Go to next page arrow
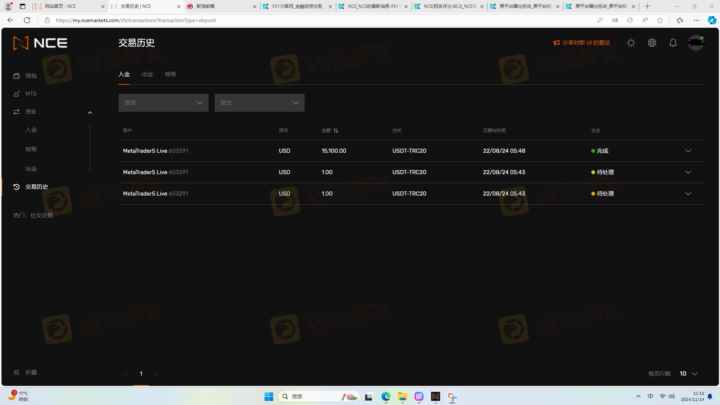 point(156,374)
